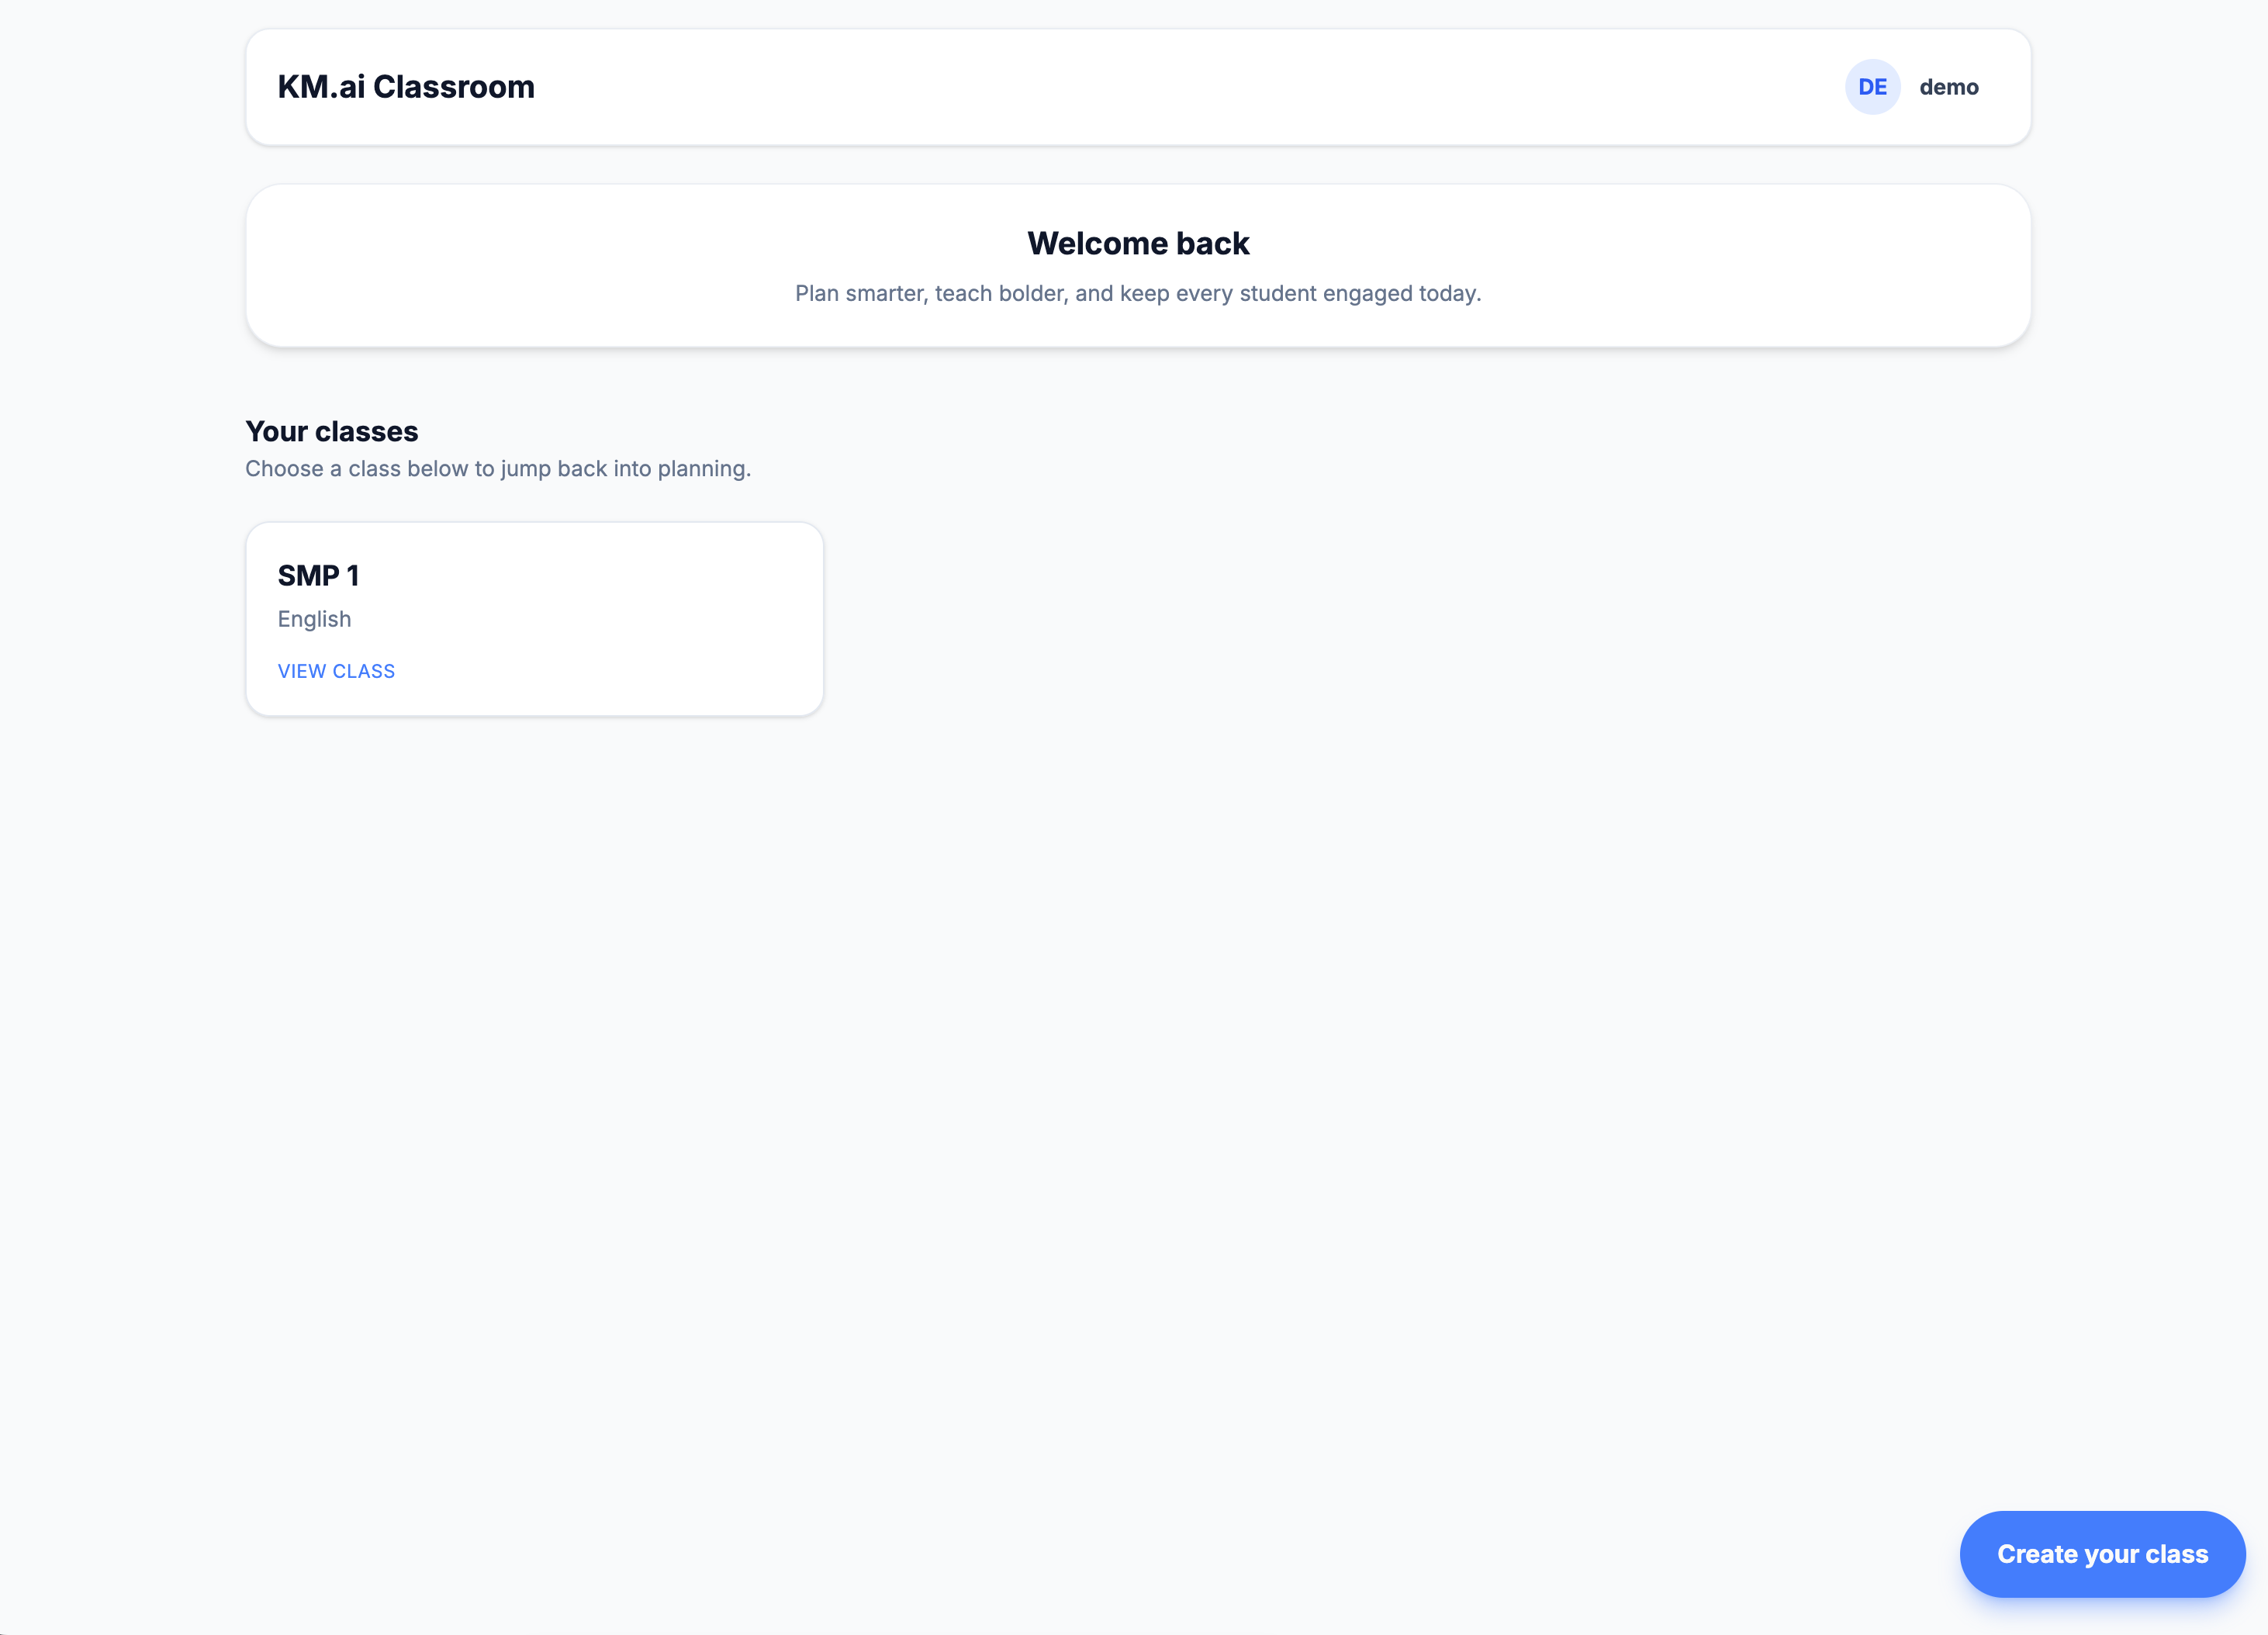Click the word planning in subtitle
The image size is (2268, 1635).
[702, 468]
